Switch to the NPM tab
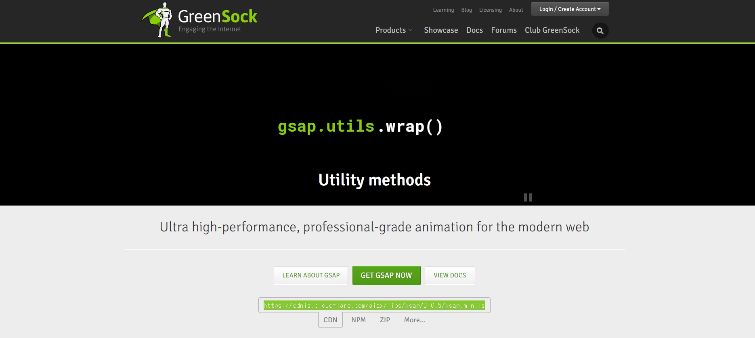Image resolution: width=755 pixels, height=338 pixels. 359,320
